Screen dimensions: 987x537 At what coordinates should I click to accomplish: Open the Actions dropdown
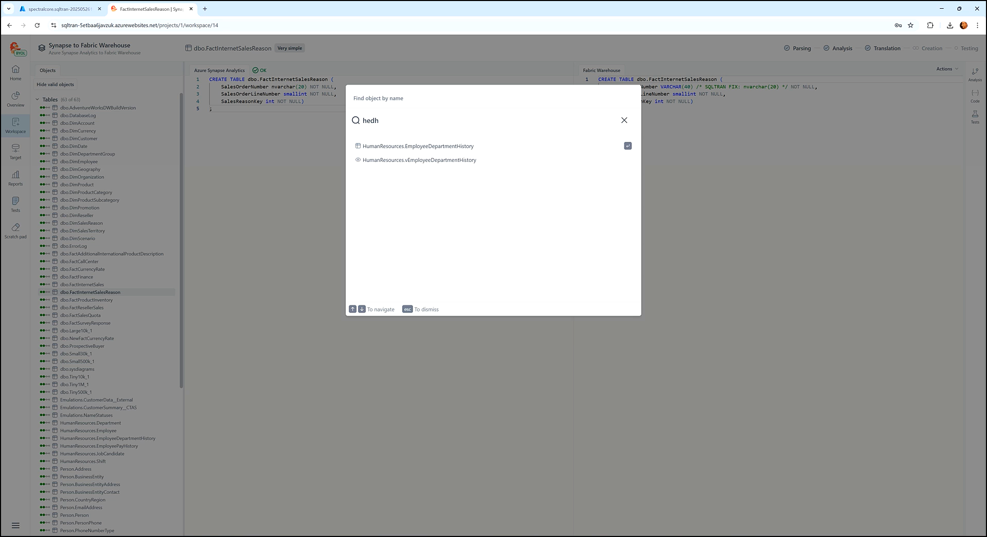tap(946, 69)
